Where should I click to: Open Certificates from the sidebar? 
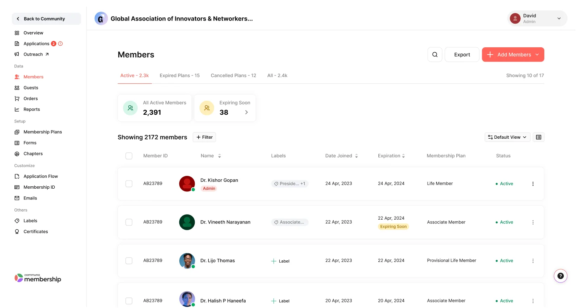pos(36,231)
